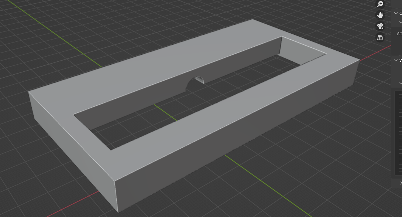402x217 pixels.
Task: Toggle the camera view icon
Action: pos(380,26)
